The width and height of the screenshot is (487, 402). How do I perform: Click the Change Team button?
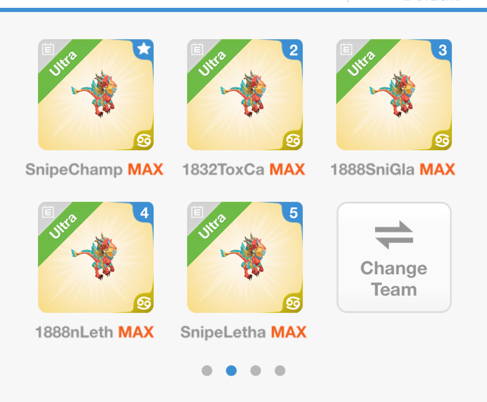tap(394, 257)
